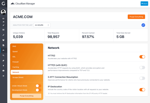150x103 pixels.
Task: Click the top orange Purge Everything button
Action: (136, 17)
